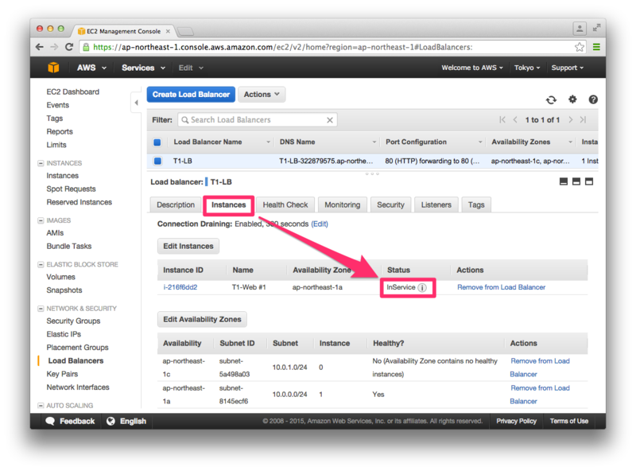
Task: Switch to the Monitoring tab
Action: 343,205
